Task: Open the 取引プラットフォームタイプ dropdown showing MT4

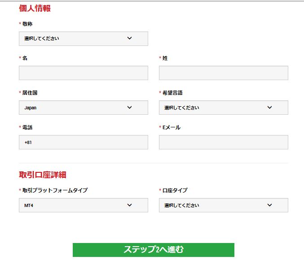Action: [84, 205]
